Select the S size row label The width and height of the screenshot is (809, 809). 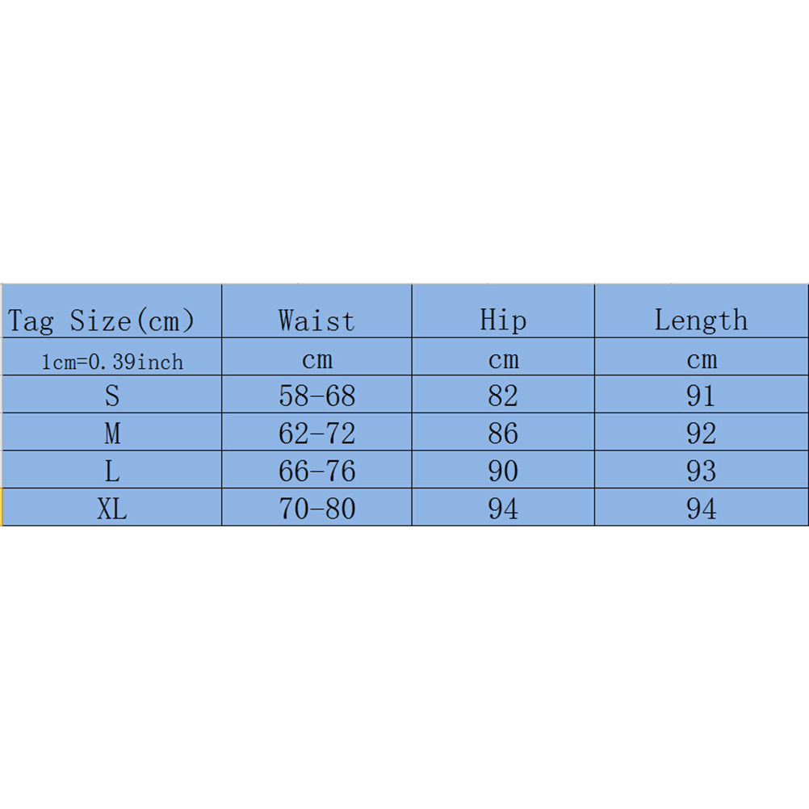(x=112, y=396)
